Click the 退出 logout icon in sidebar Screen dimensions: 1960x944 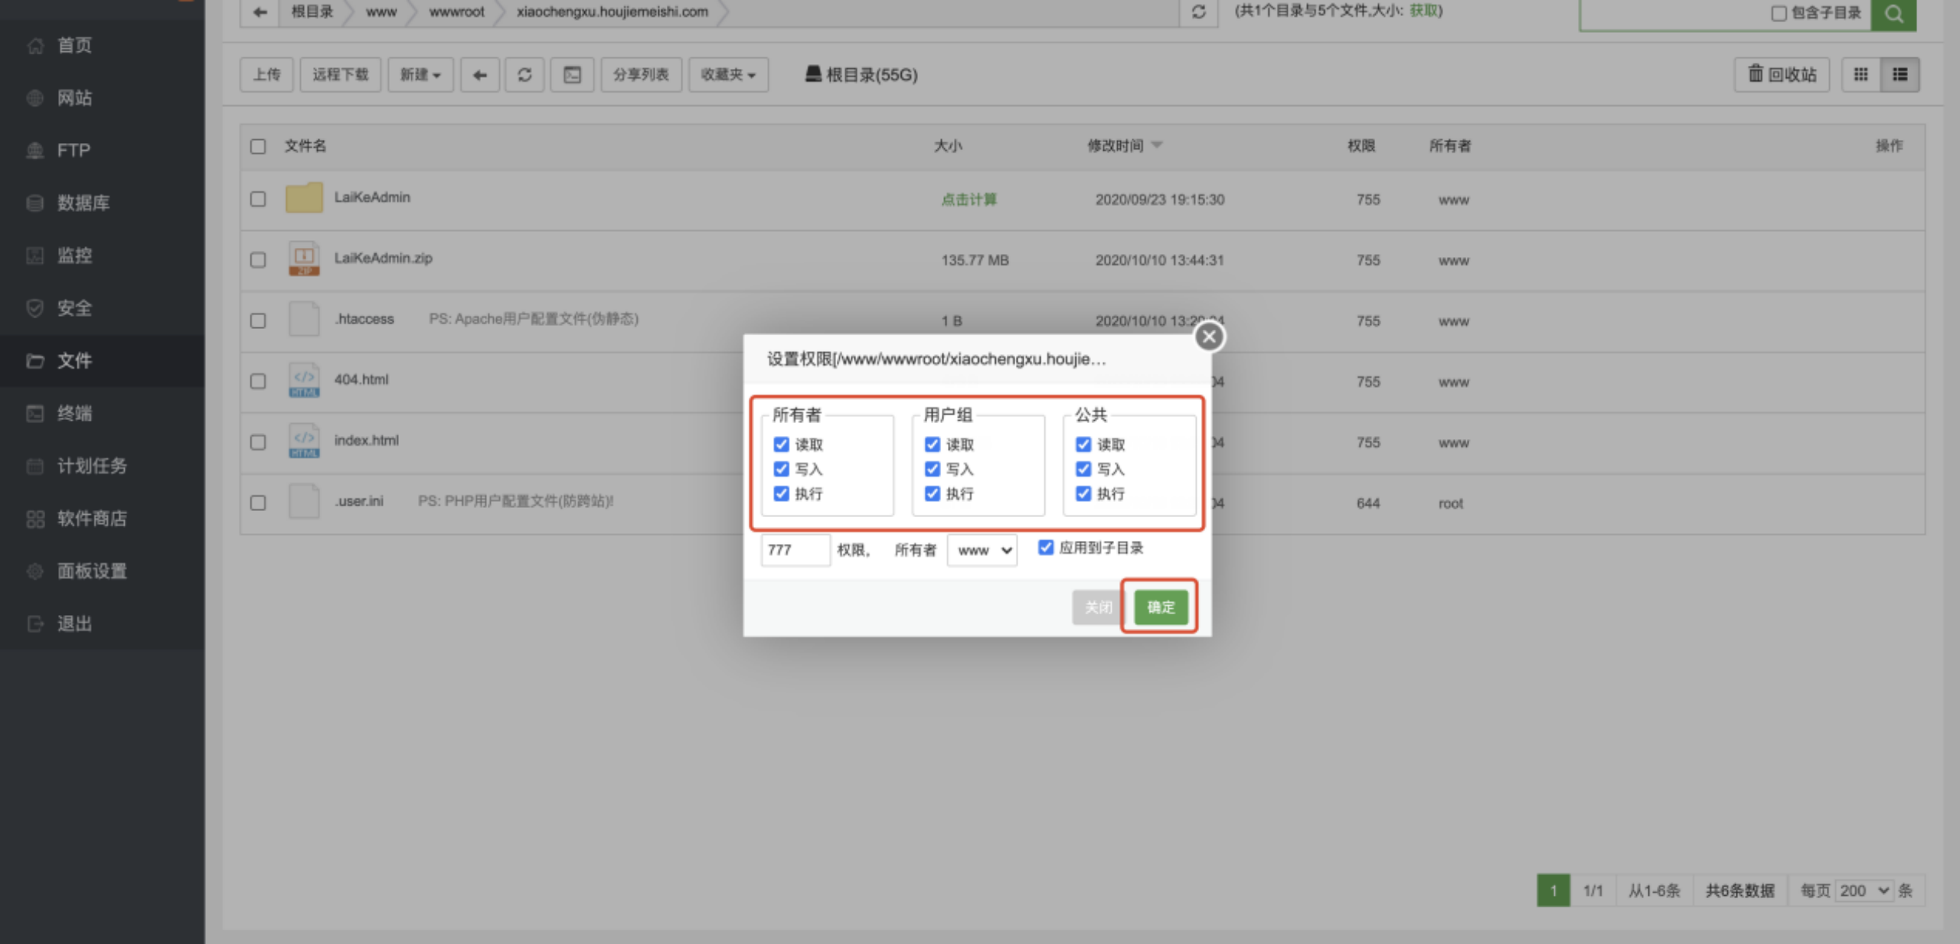coord(35,624)
